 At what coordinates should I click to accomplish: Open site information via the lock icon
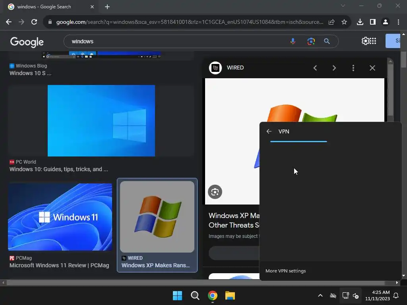50,22
